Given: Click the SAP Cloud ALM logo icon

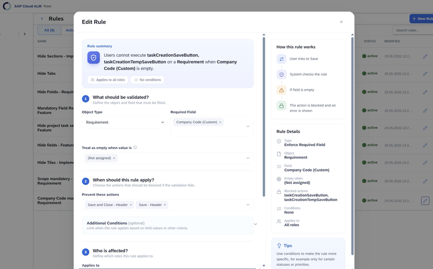Looking at the screenshot, I should (x=6, y=6).
